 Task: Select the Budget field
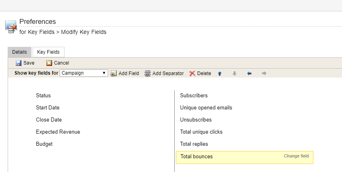44,144
